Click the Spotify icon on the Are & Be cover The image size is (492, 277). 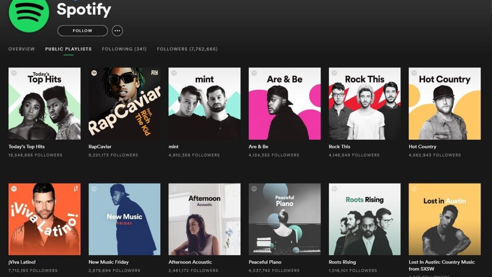pos(253,74)
